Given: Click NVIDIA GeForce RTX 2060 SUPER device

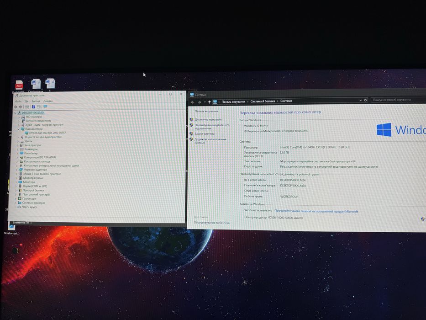Looking at the screenshot, I should [x=47, y=133].
